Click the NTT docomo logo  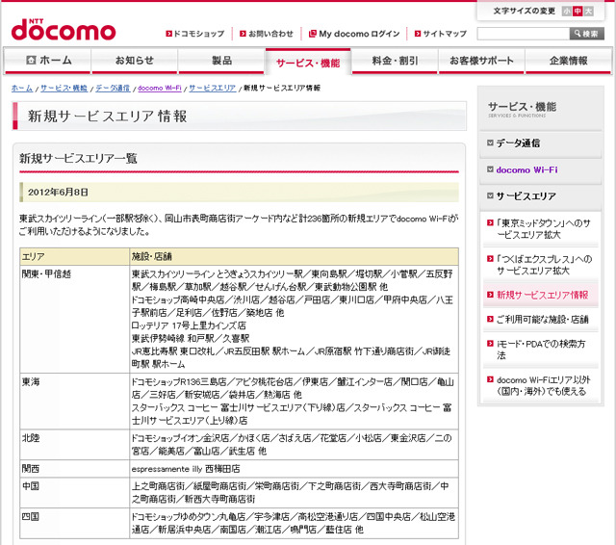[64, 30]
